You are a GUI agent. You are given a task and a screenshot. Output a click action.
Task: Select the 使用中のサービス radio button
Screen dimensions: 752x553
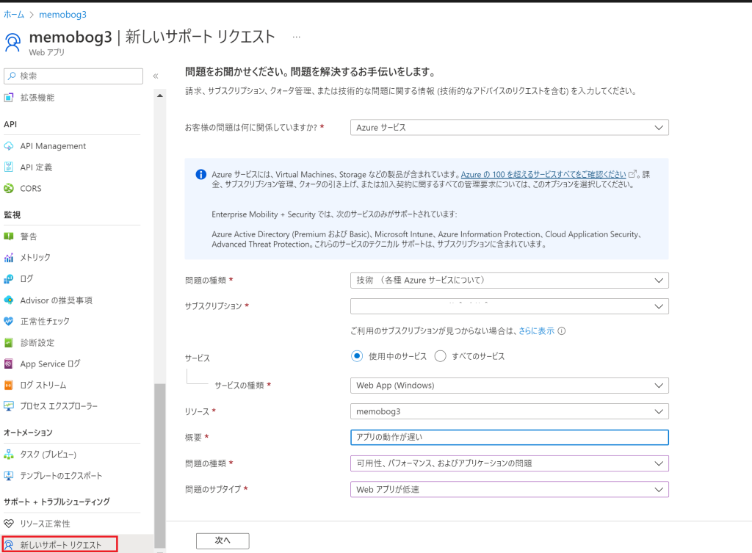pyautogui.click(x=357, y=356)
